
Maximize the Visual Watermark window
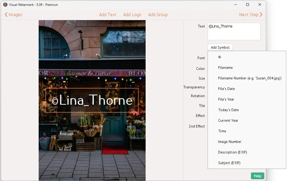pos(247,4)
